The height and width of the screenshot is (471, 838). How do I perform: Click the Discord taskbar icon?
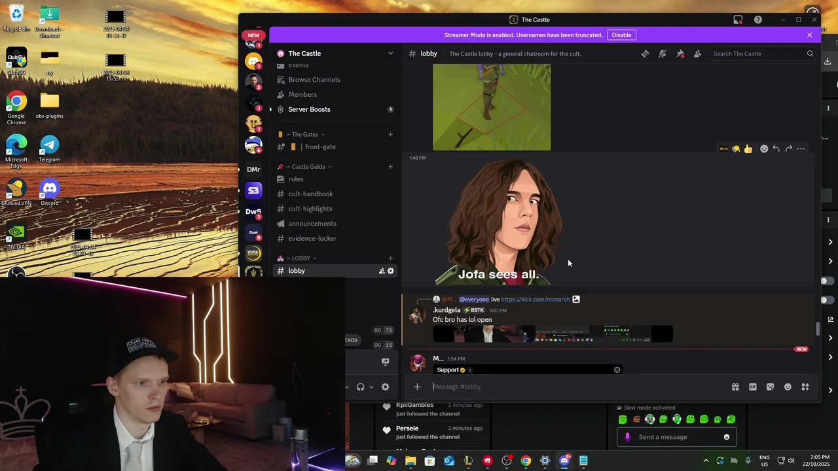pyautogui.click(x=565, y=461)
